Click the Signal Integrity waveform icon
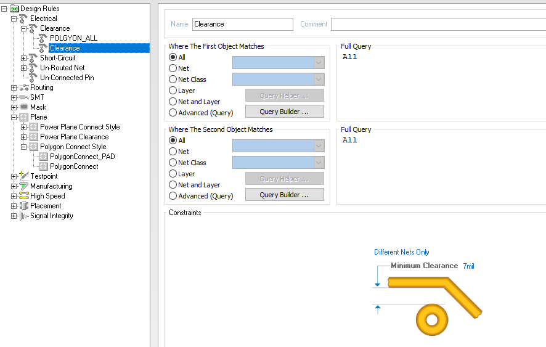Screen dimensions: 546x347 point(24,216)
